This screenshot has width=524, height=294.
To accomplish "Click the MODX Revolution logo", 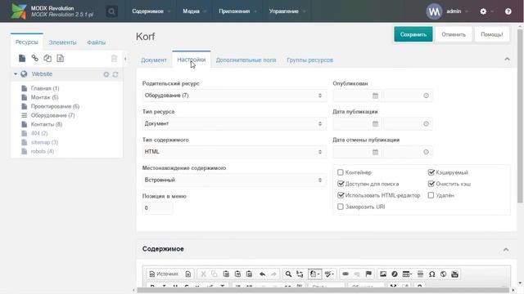I will tap(19, 11).
